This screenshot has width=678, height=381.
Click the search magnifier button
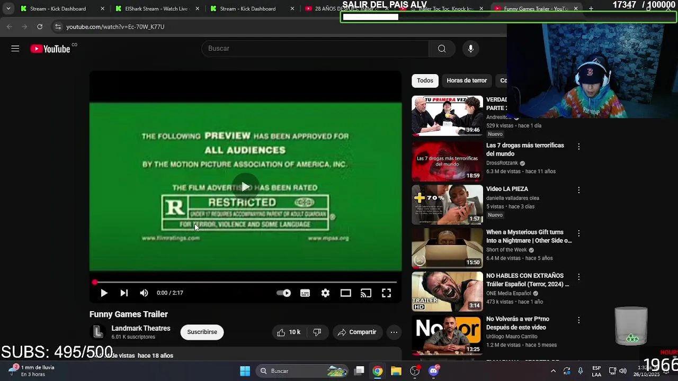coord(442,49)
